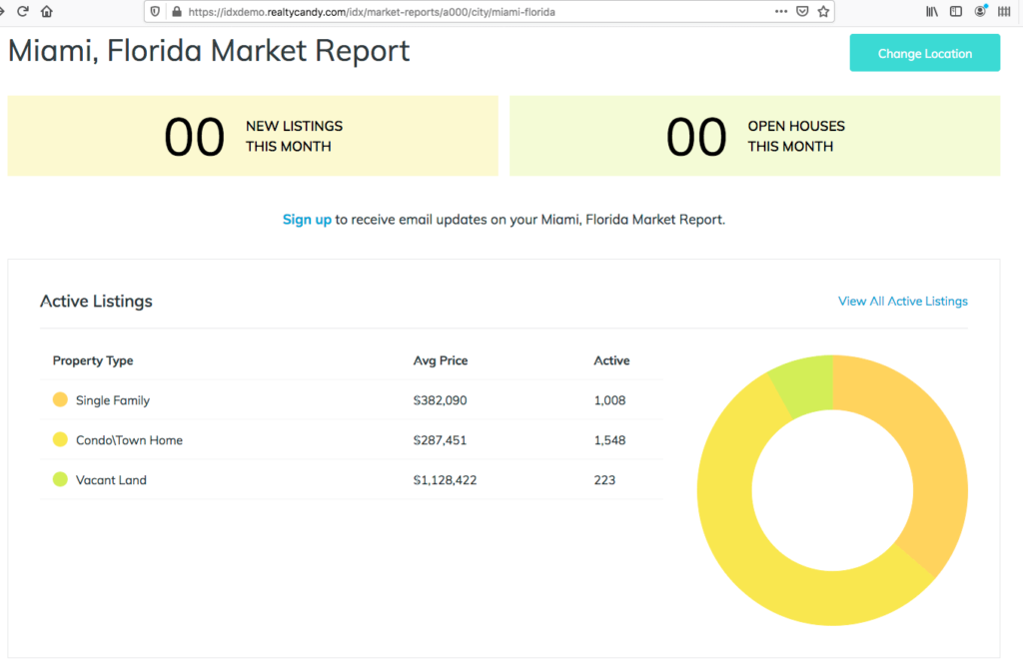
Task: Open the Library bookshelf icon
Action: (932, 11)
